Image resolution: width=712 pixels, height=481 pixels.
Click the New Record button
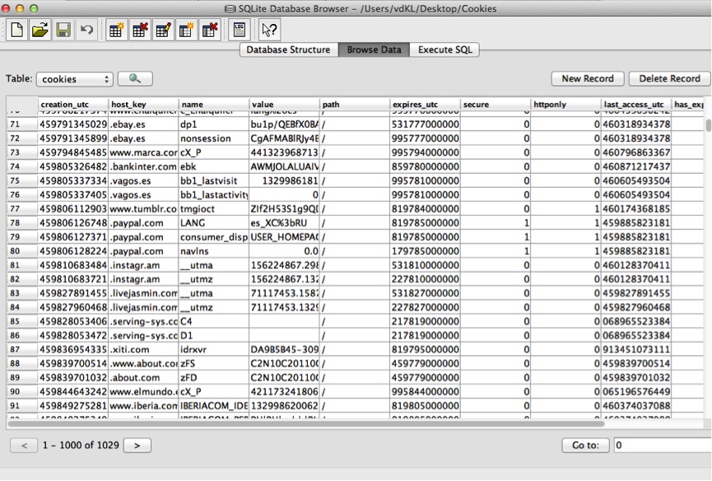[588, 78]
